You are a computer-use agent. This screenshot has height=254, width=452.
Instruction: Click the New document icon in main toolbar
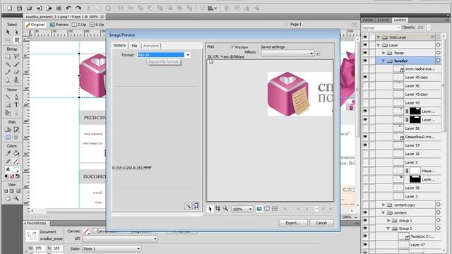point(9,8)
